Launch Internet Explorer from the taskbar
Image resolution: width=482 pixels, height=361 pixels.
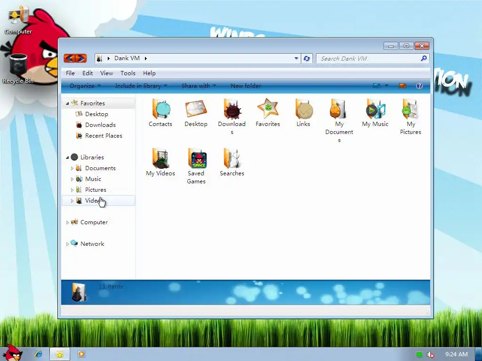(x=39, y=354)
